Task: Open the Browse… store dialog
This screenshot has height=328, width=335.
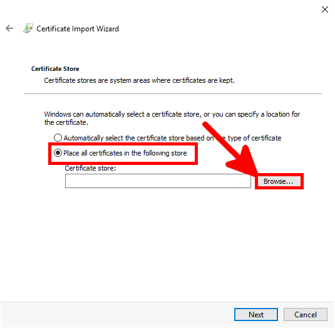Action: coord(279,181)
